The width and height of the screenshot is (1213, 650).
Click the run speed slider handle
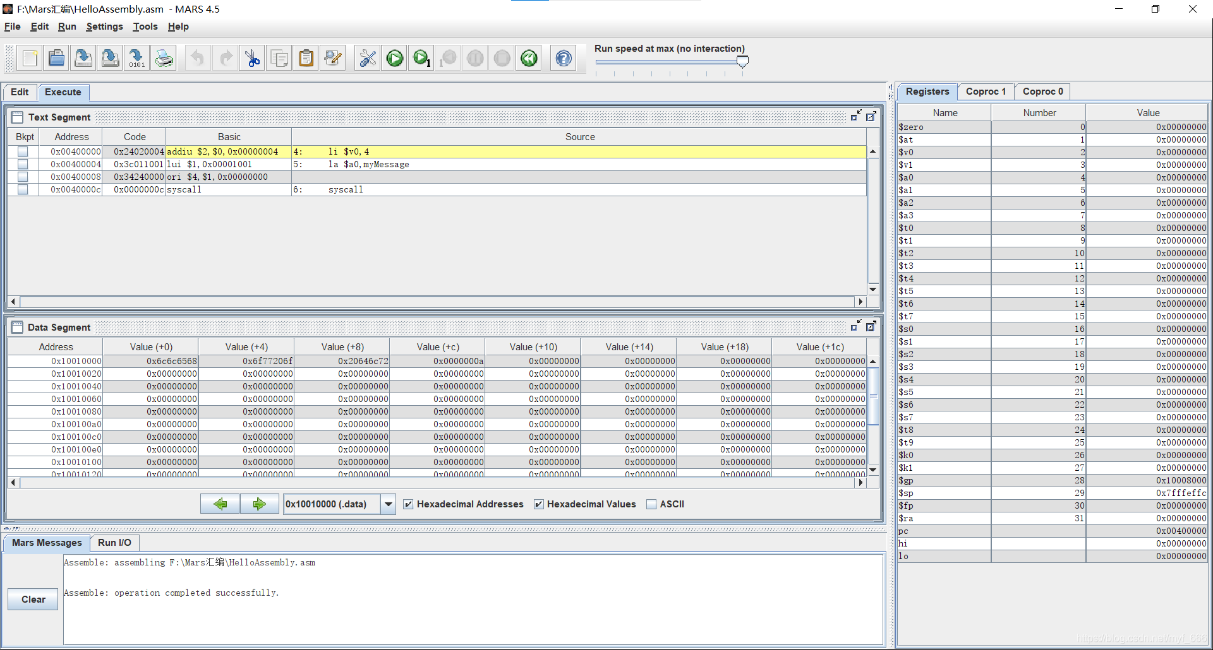tap(743, 61)
